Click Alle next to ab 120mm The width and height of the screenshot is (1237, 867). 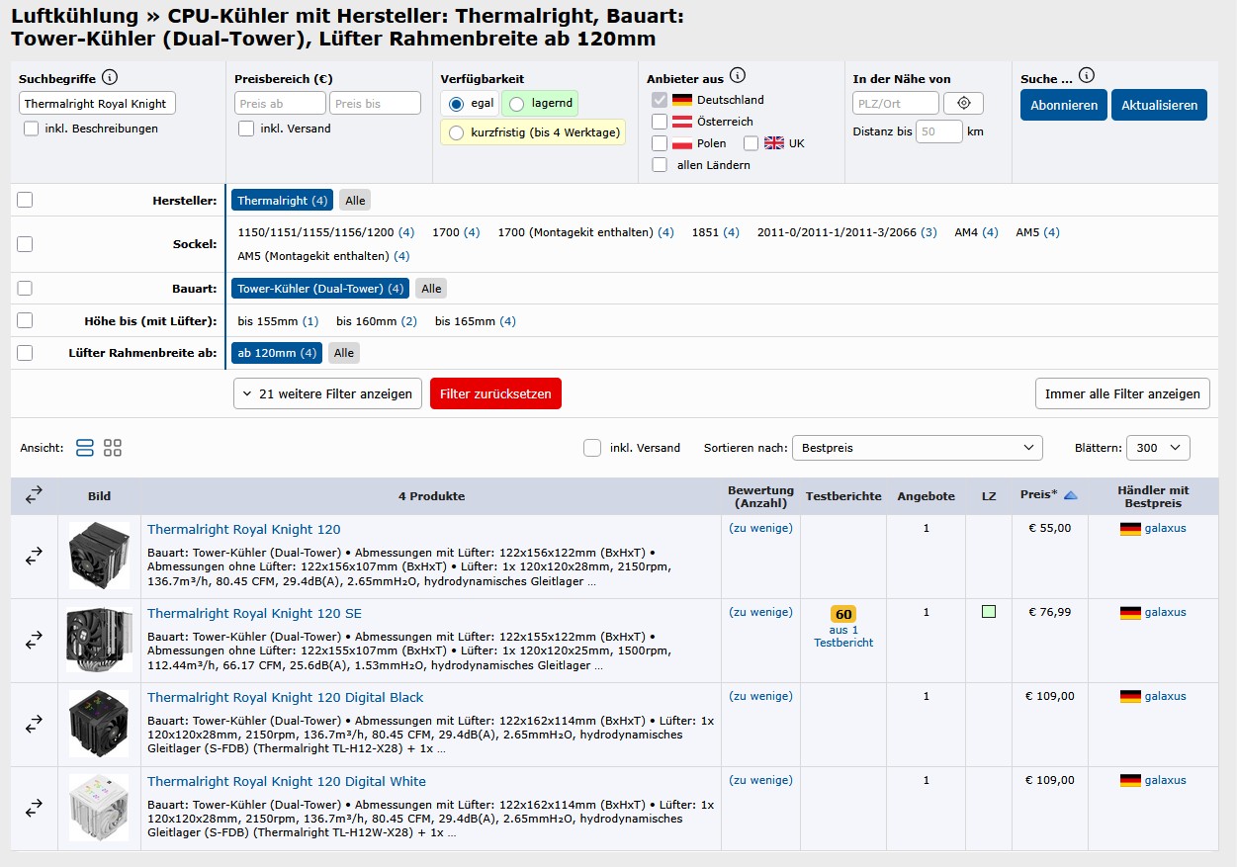click(343, 353)
